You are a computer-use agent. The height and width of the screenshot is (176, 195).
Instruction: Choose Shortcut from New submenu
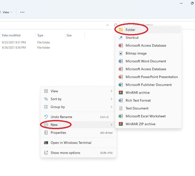coord(148,37)
